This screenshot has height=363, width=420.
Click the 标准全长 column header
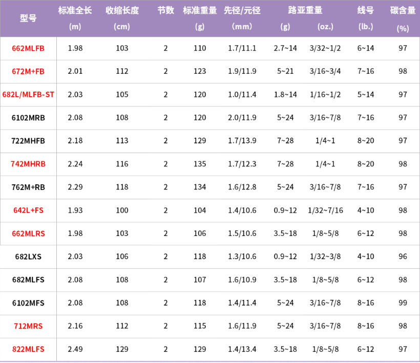click(75, 10)
